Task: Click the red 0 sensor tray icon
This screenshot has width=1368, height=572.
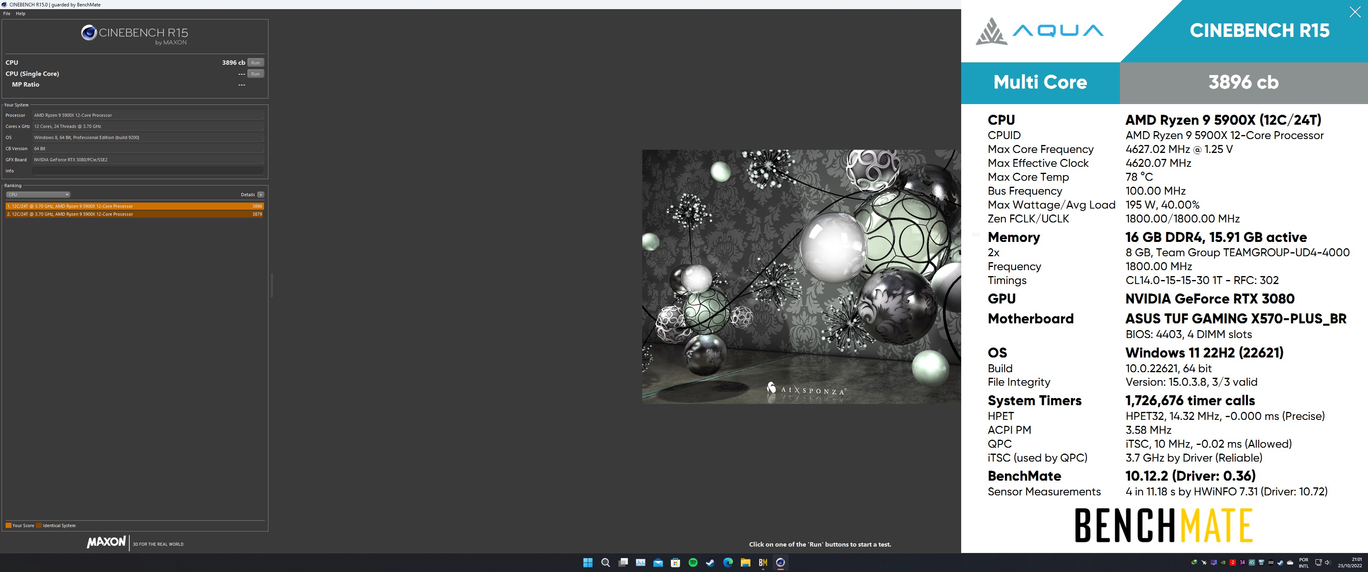Action: [1233, 562]
